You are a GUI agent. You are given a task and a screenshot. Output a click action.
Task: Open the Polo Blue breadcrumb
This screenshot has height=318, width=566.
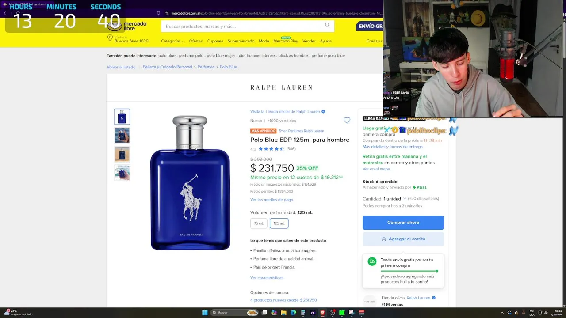click(x=229, y=67)
